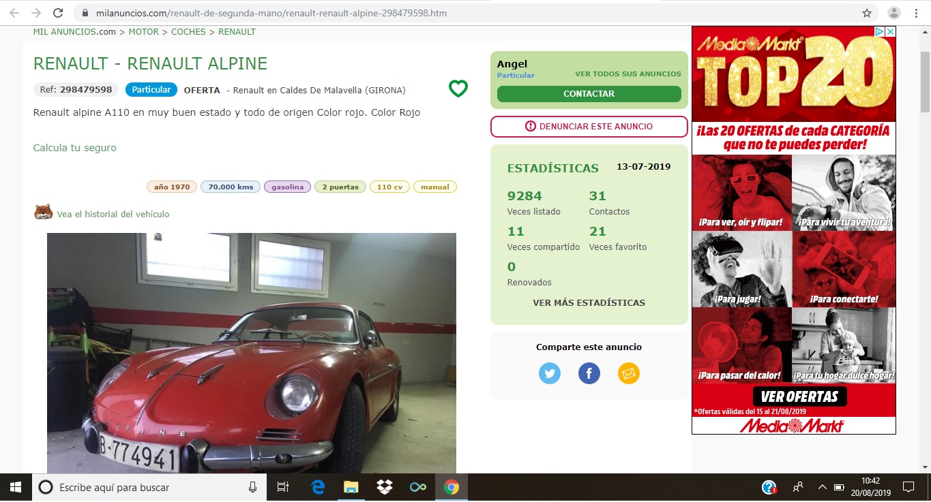The image size is (931, 502).
Task: Click the browser forward arrow
Action: click(36, 13)
